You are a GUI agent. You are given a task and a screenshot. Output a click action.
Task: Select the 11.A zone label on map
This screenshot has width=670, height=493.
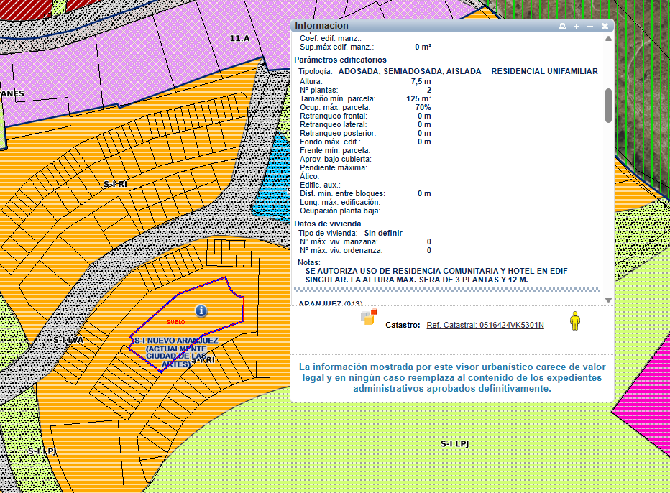pyautogui.click(x=239, y=37)
